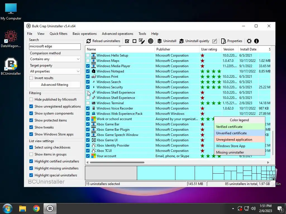Click the microsoft edge search field

55,47
